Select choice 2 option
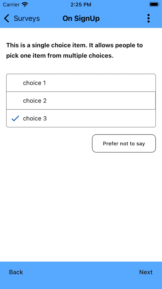 [81, 101]
